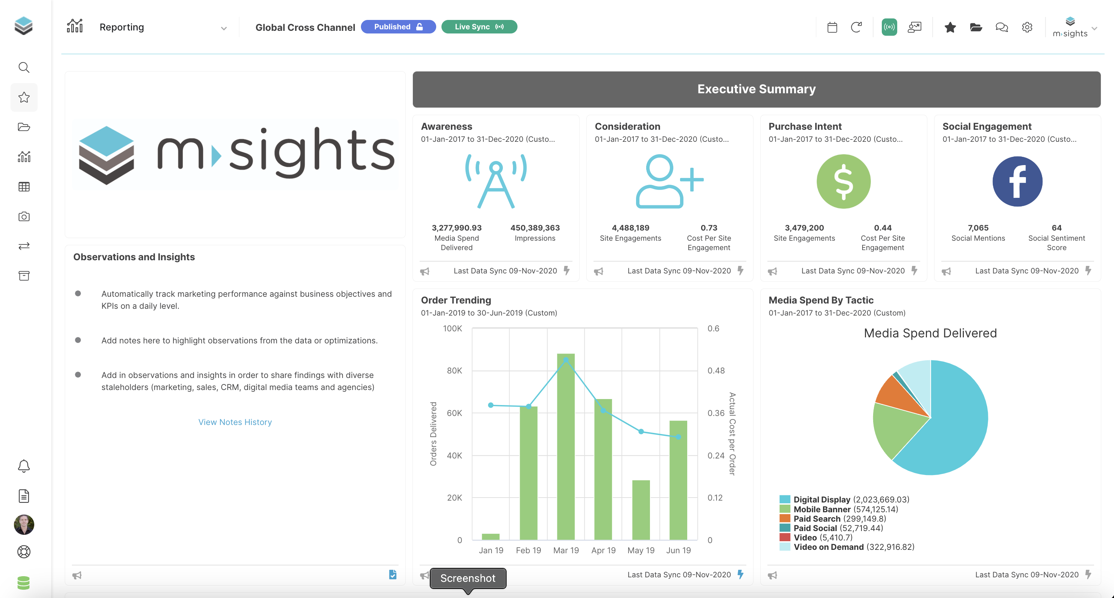Click megaphone icon on Awareness card

425,271
